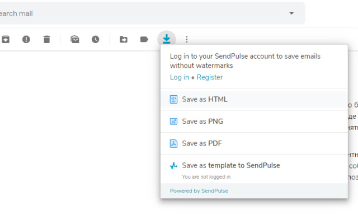Click the HTML file icon in menu
This screenshot has height=224, width=358.
(x=174, y=99)
